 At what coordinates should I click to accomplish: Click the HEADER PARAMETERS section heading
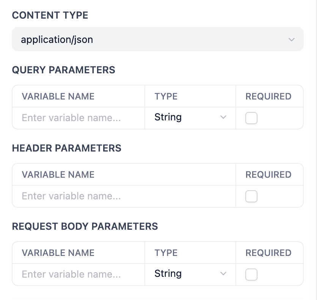67,148
